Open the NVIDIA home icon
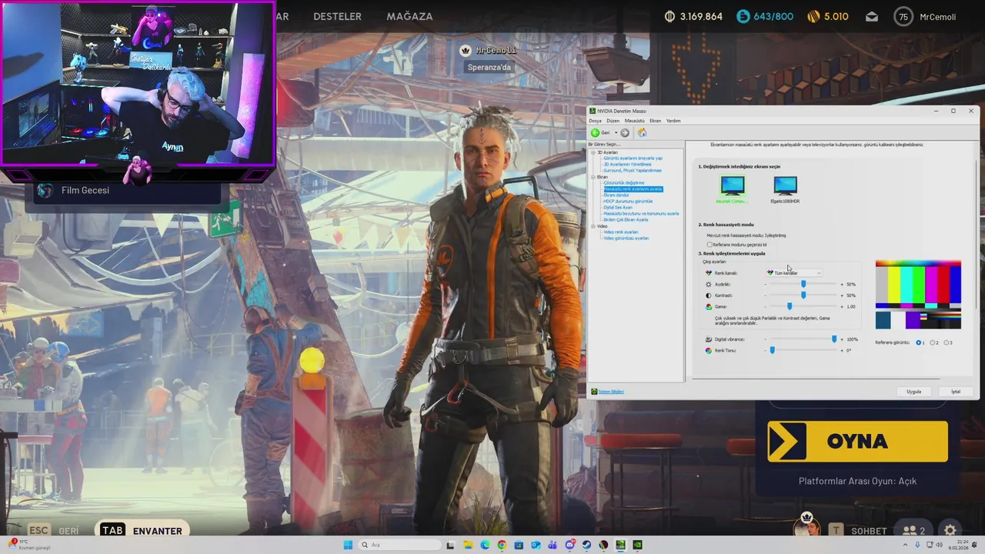 tap(642, 133)
